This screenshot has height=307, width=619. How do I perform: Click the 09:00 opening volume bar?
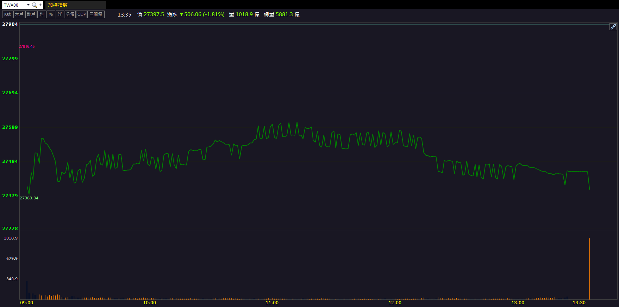27,290
